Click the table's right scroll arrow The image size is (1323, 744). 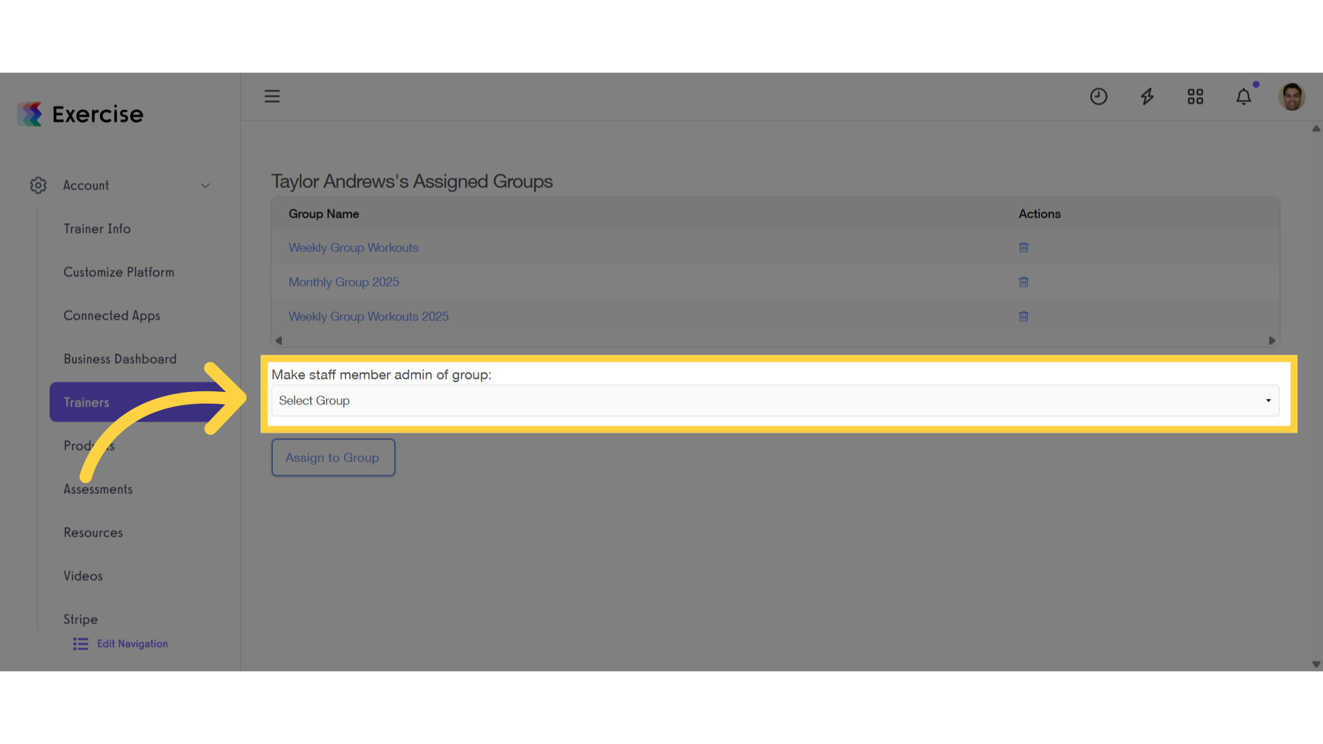(1272, 340)
